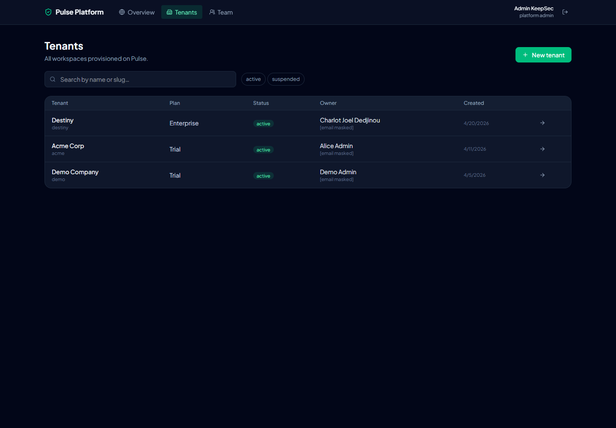Open the Demo Company tenant name
Image resolution: width=616 pixels, height=428 pixels.
(75, 172)
